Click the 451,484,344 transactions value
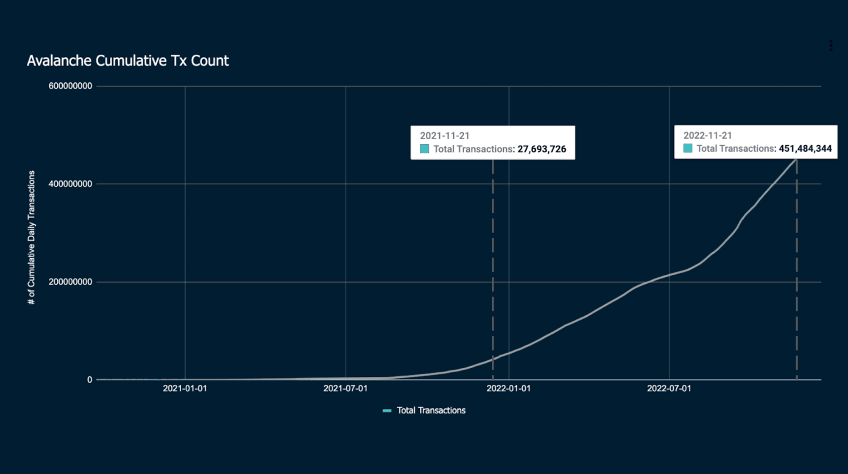The height and width of the screenshot is (474, 848). 805,148
